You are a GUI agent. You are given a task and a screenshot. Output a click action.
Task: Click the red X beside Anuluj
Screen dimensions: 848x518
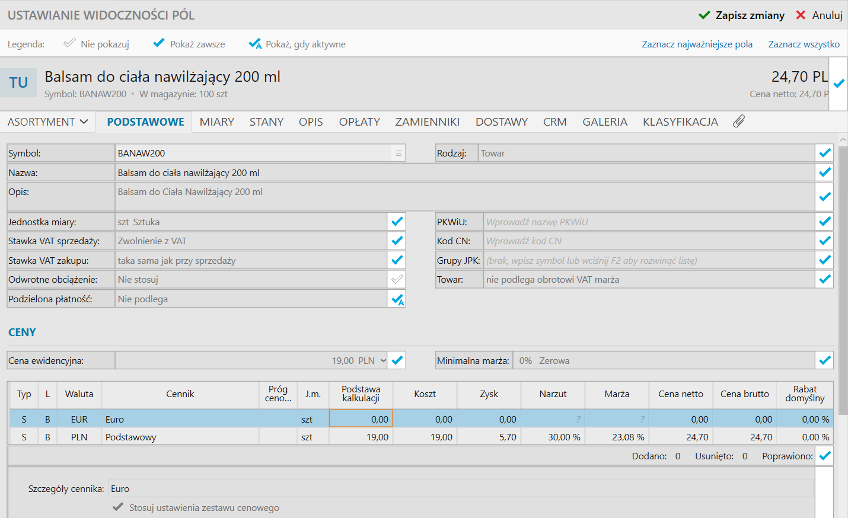coord(801,15)
